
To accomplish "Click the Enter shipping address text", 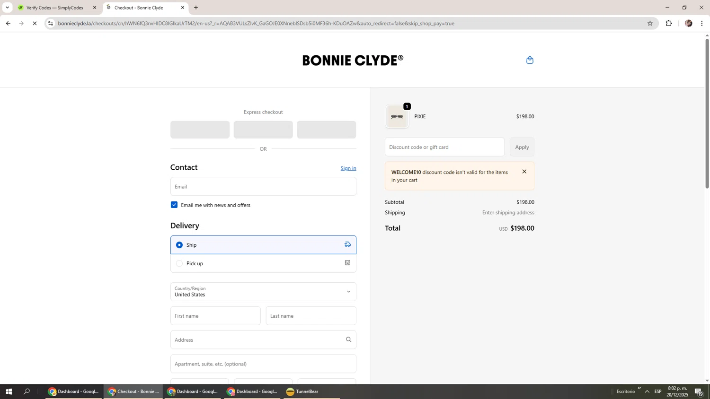I will click(508, 213).
